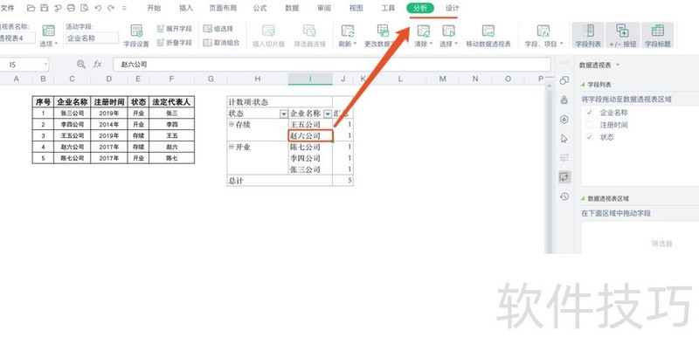
Task: Open the 状态 filter dropdown in pivot table
Action: click(x=283, y=114)
